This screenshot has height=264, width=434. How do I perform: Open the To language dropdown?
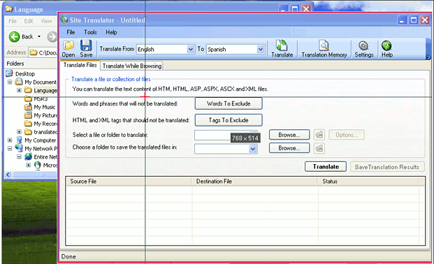tap(261, 50)
